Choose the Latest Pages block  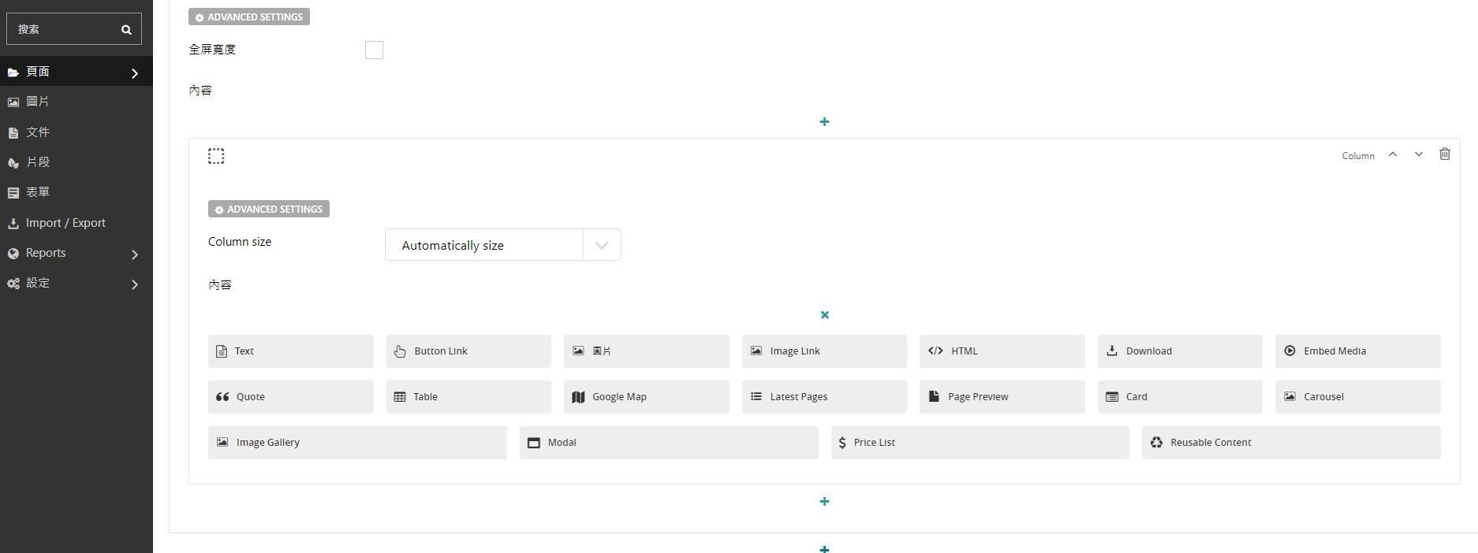824,397
